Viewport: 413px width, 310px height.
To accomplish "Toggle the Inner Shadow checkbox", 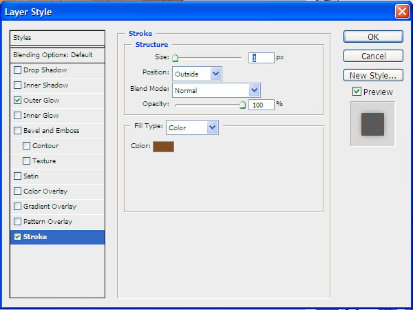I will click(18, 85).
